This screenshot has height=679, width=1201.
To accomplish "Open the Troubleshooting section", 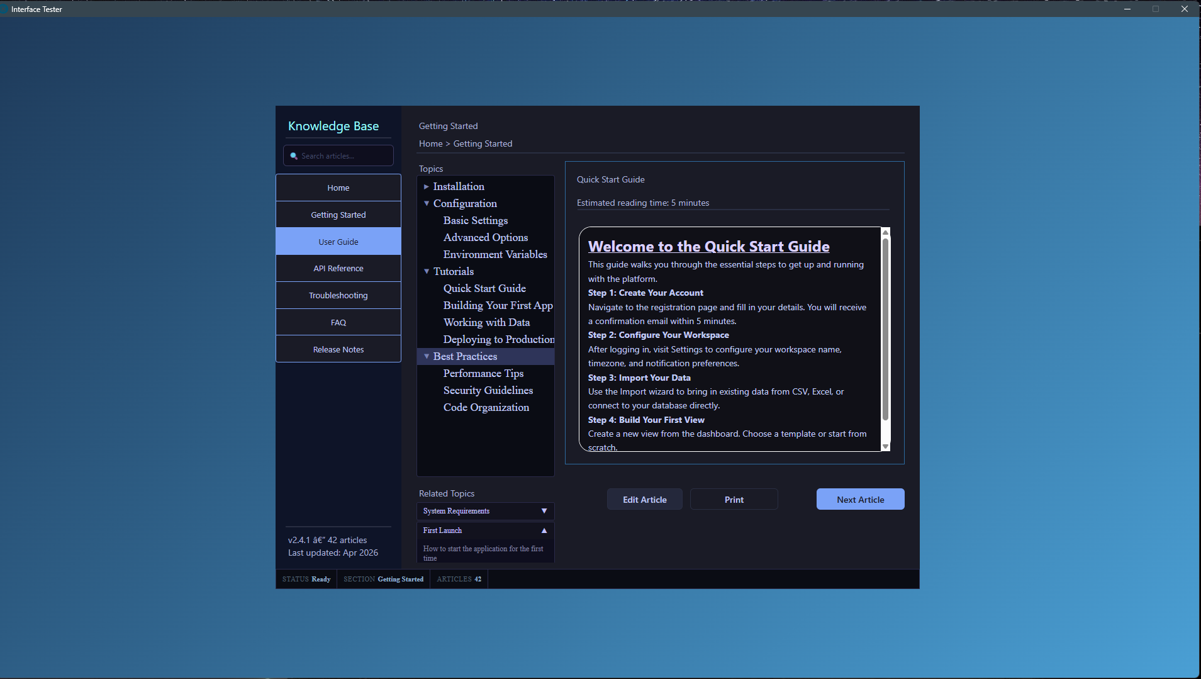I will (338, 296).
